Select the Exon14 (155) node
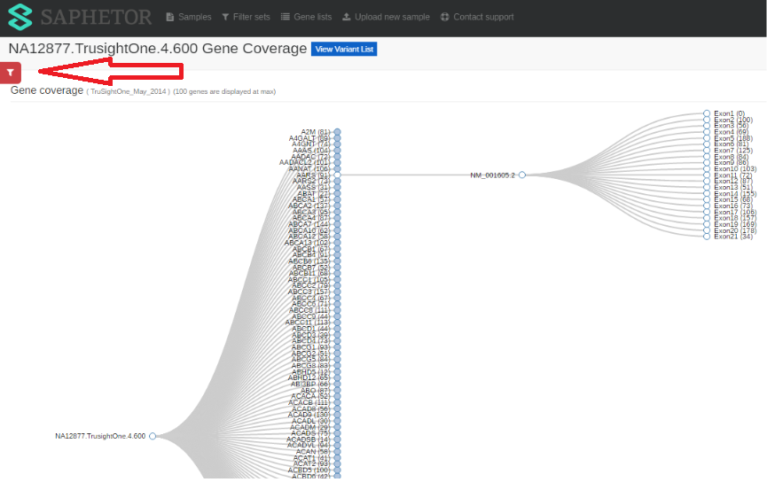 [x=707, y=194]
